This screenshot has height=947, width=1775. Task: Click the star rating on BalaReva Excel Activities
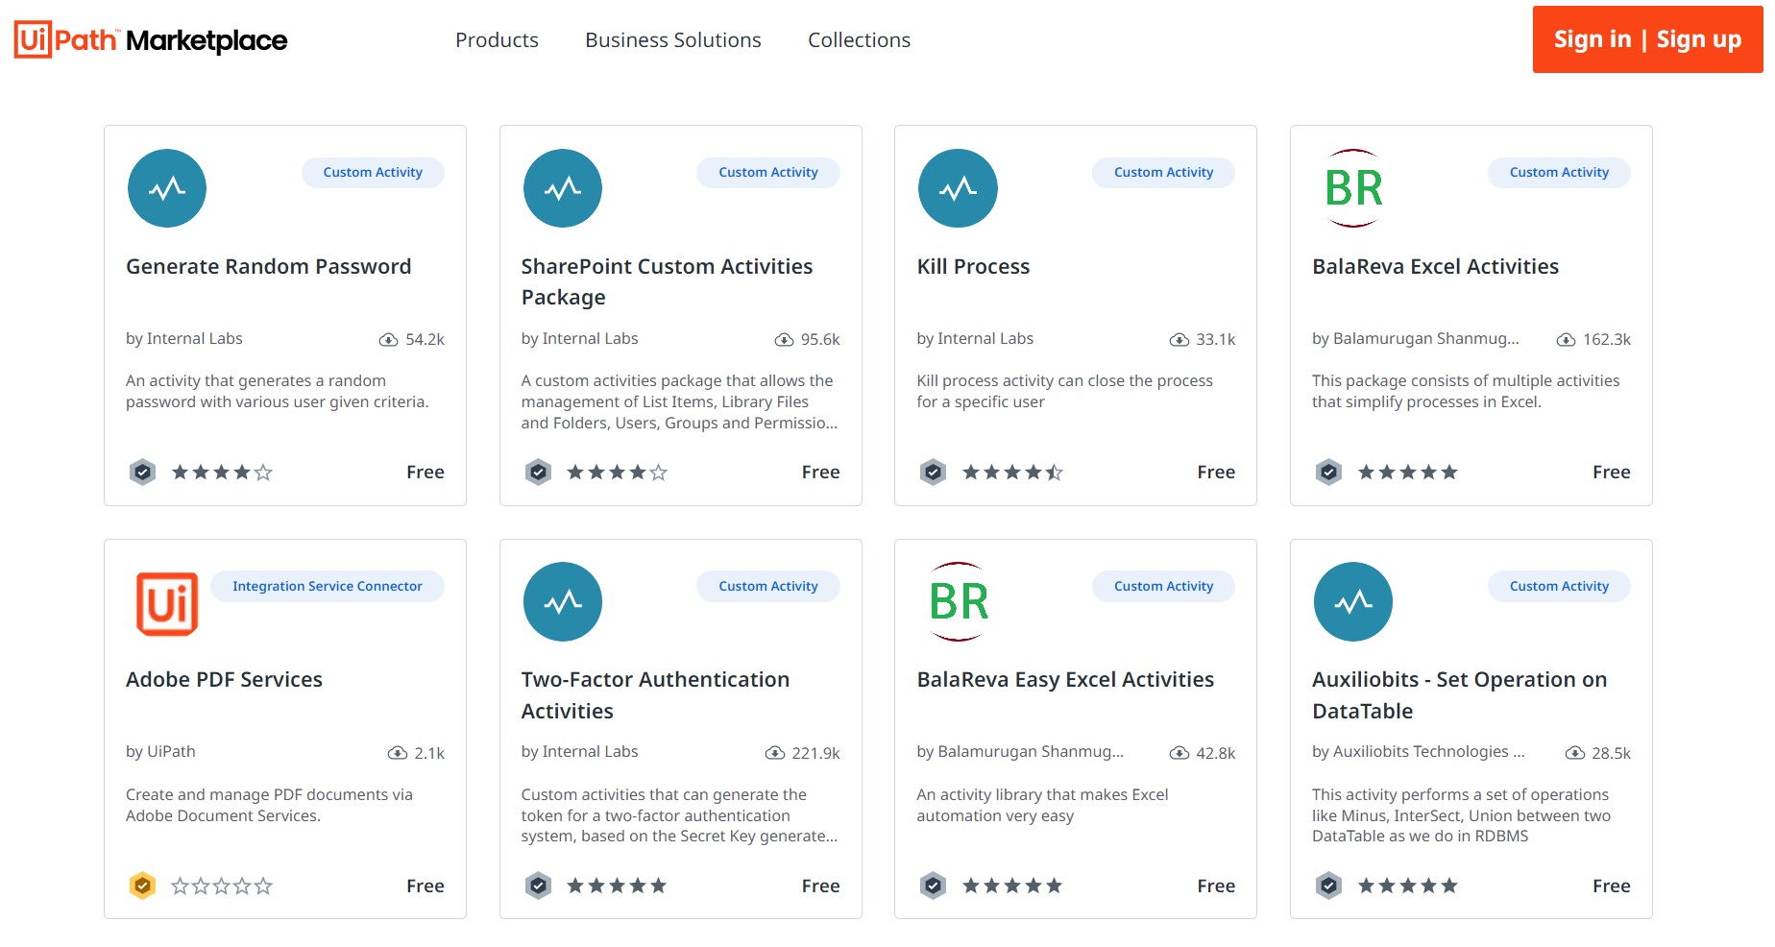tap(1408, 473)
